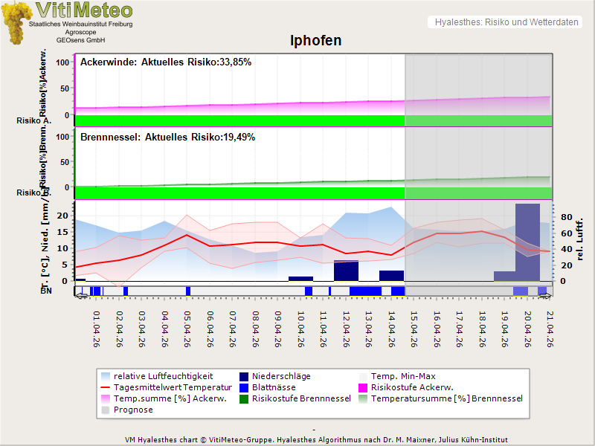
Task: Click the Prognose grey legend icon
Action: point(105,410)
